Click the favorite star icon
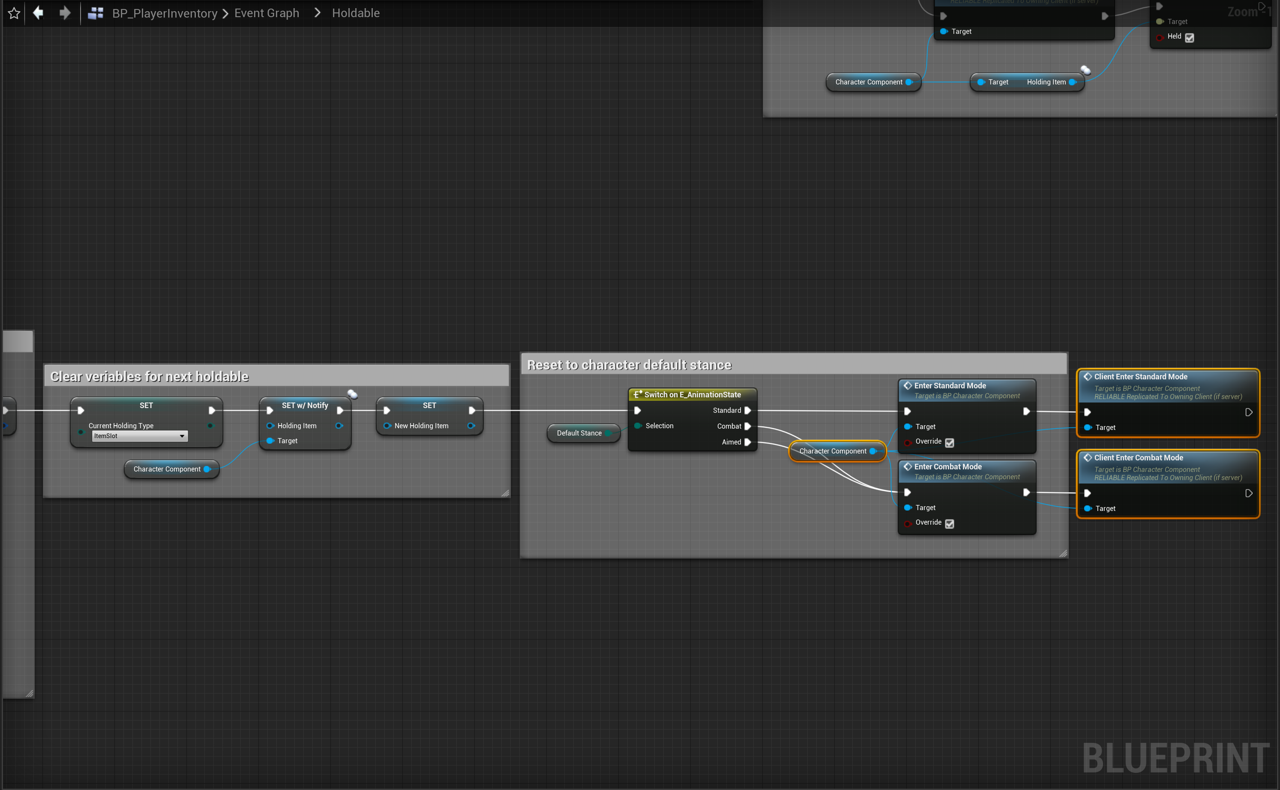The height and width of the screenshot is (790, 1280). pos(14,13)
